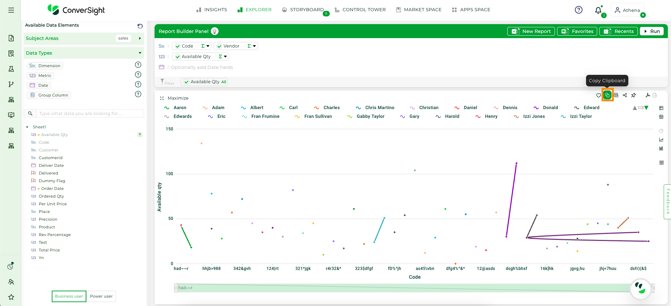The width and height of the screenshot is (671, 306).
Task: Click the Available Qty filter icon in the Sheet1 tree
Action: [140, 135]
